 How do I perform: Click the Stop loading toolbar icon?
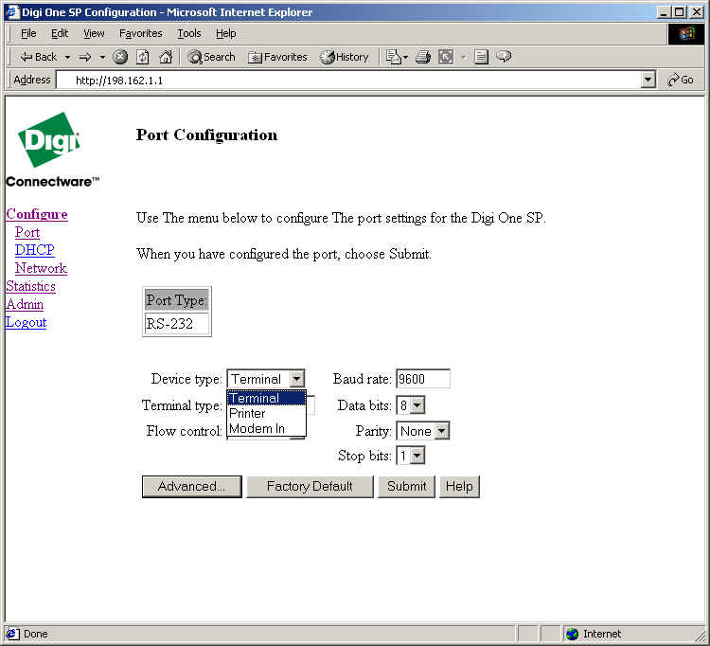120,57
